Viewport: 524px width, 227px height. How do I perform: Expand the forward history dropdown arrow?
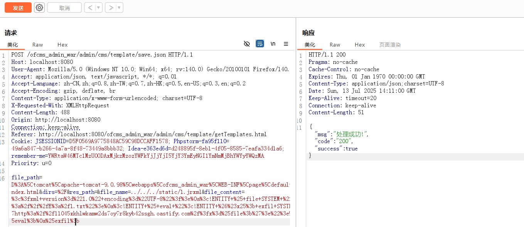(120, 8)
